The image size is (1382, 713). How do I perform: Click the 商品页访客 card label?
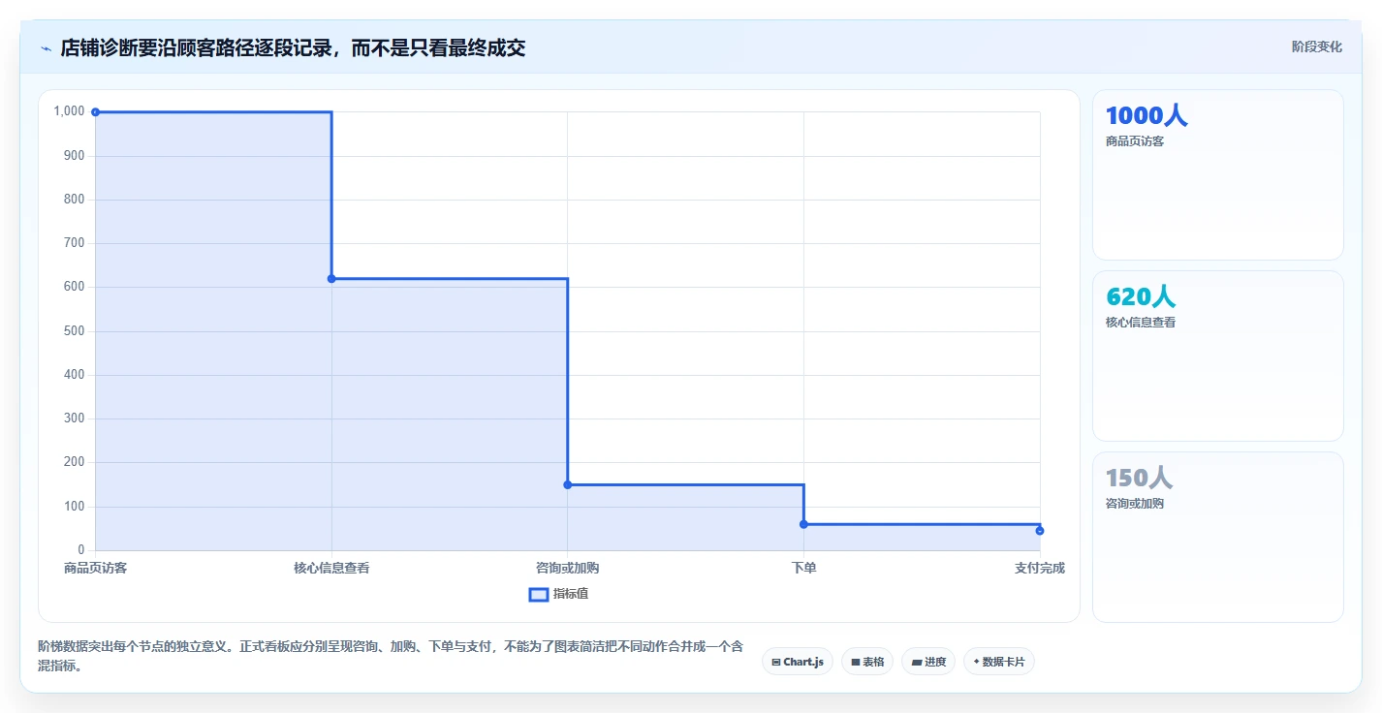click(1135, 141)
